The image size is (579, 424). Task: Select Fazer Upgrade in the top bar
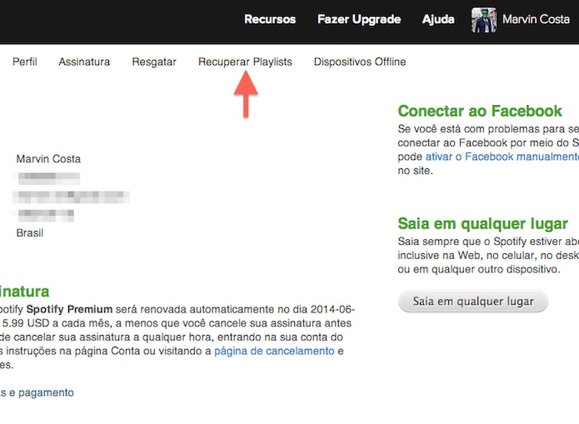click(359, 19)
